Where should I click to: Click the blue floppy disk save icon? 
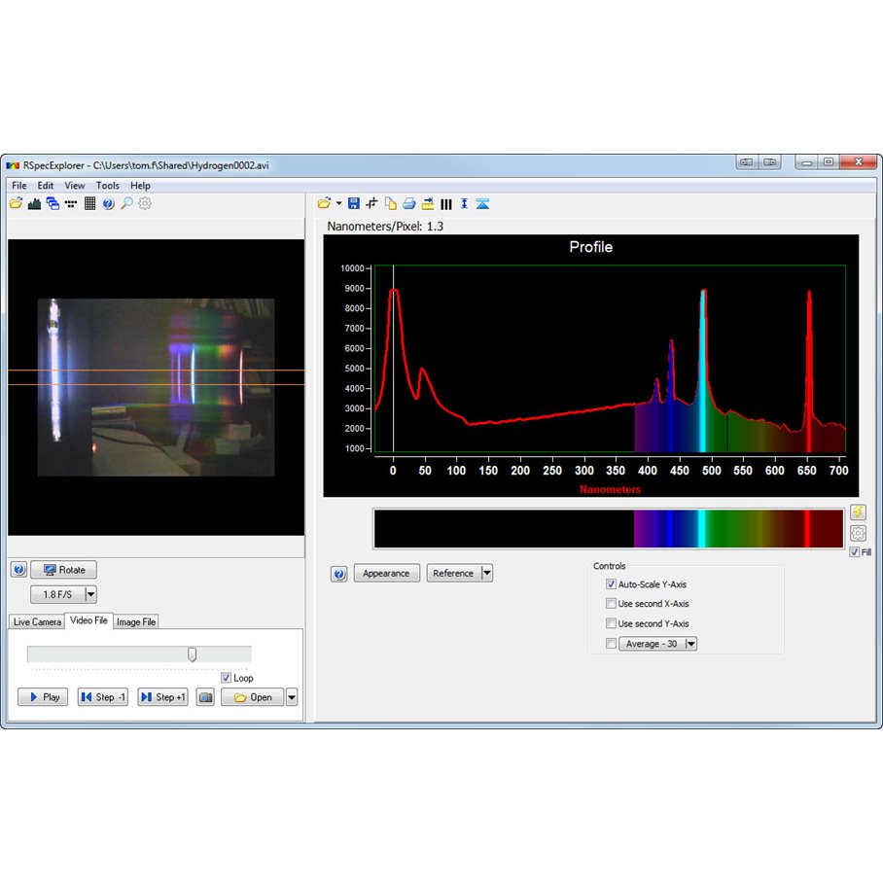(354, 203)
